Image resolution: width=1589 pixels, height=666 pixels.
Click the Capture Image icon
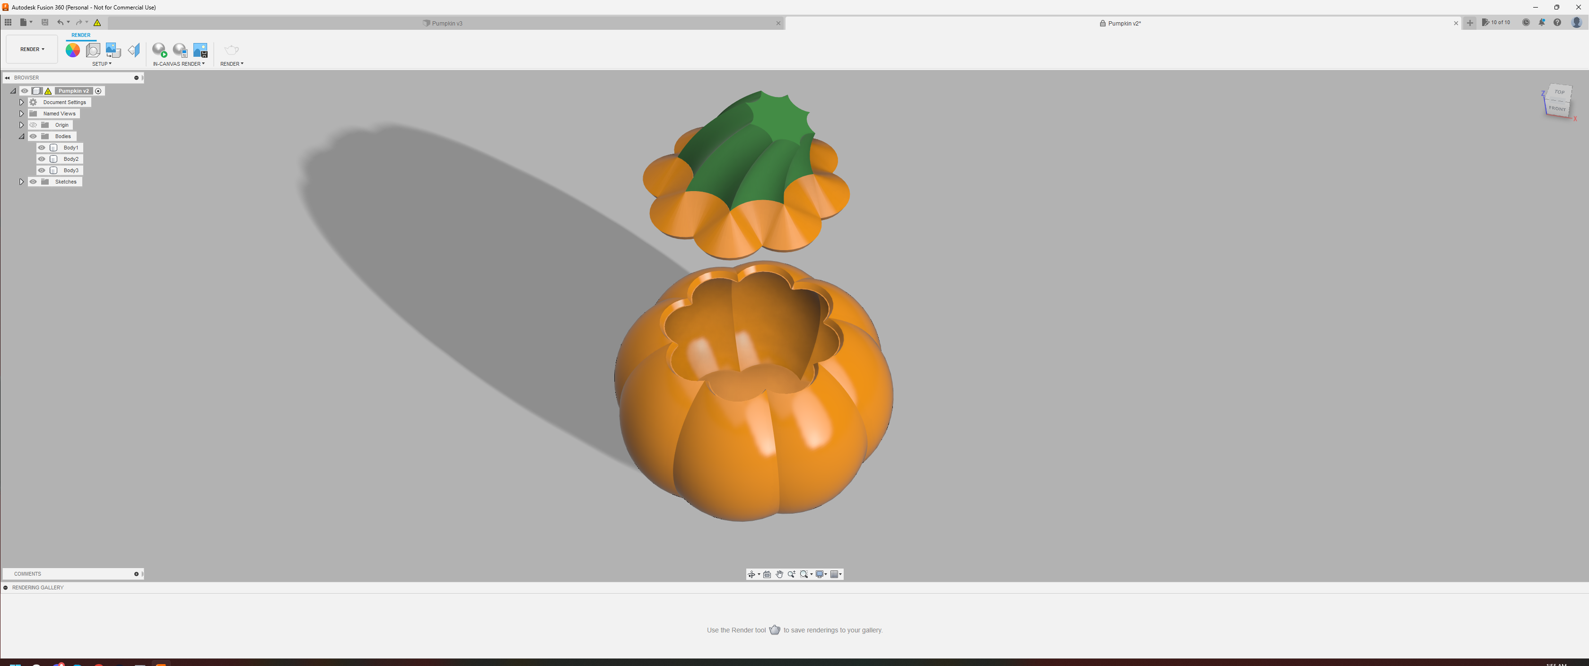(x=201, y=50)
